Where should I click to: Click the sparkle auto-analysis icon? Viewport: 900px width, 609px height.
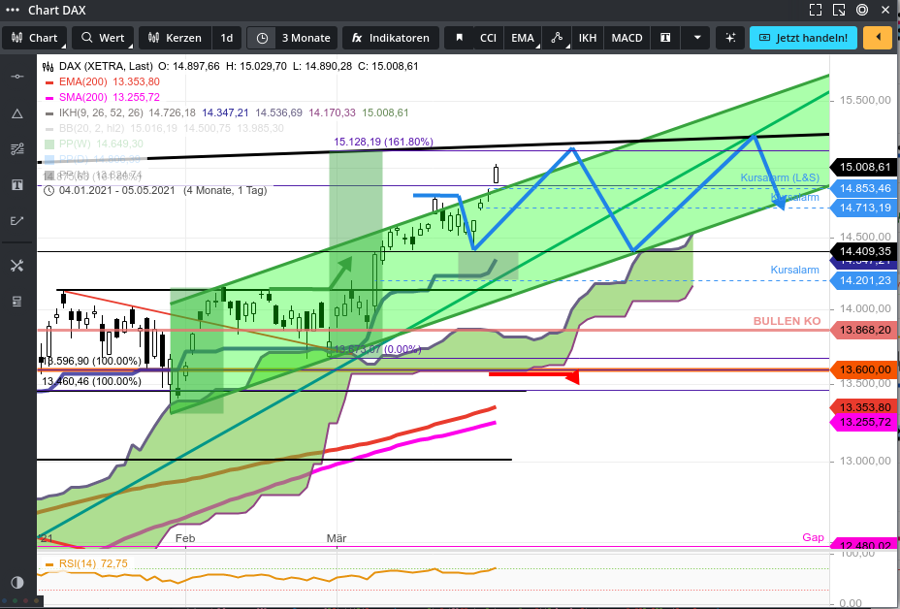(x=730, y=38)
